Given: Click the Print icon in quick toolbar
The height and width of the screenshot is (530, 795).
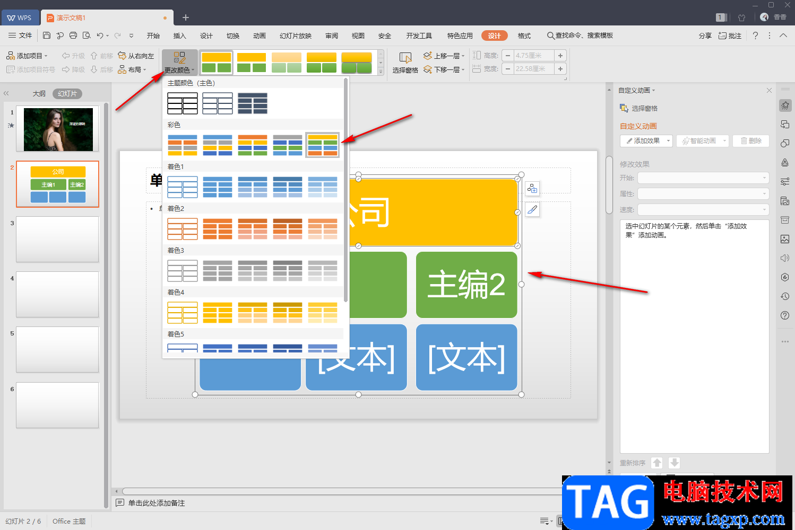Looking at the screenshot, I should coord(73,36).
